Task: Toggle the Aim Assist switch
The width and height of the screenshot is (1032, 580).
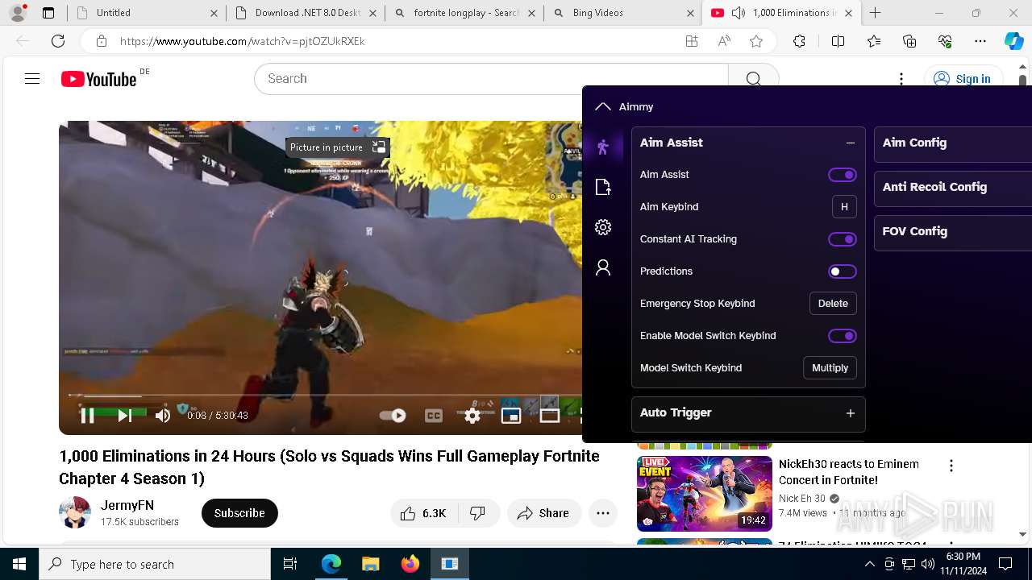Action: (x=843, y=175)
